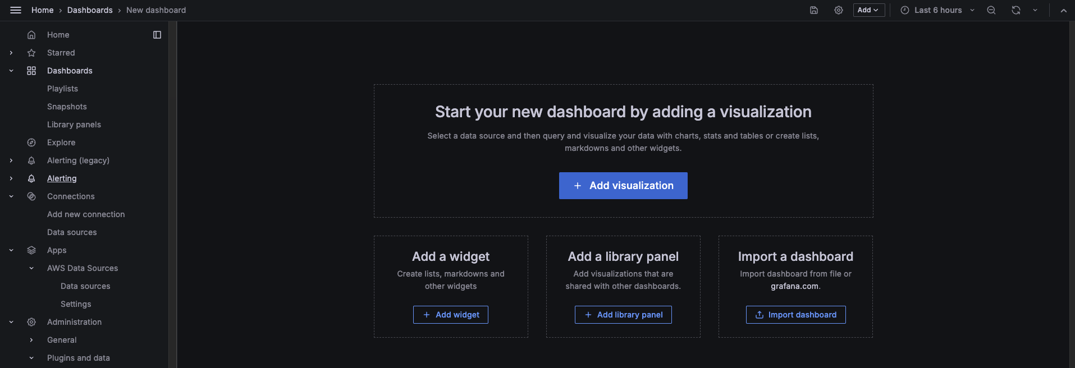
Task: Open Alerting (legacy) label
Action: [78, 160]
